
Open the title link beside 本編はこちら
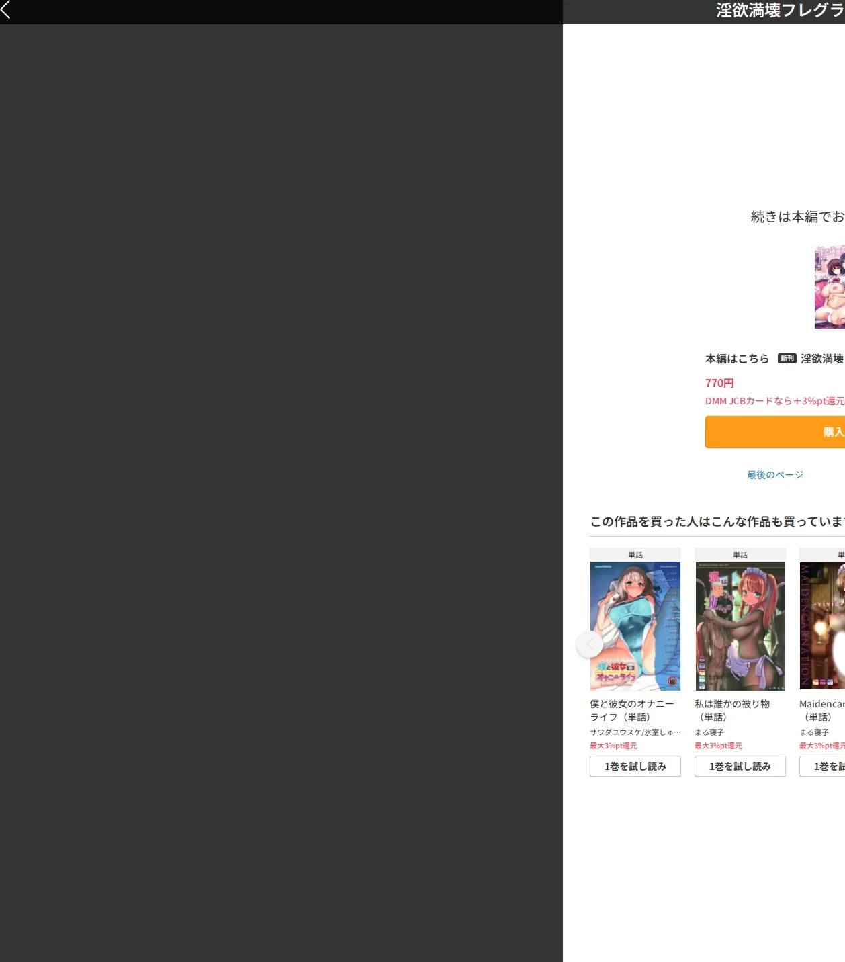click(x=823, y=359)
